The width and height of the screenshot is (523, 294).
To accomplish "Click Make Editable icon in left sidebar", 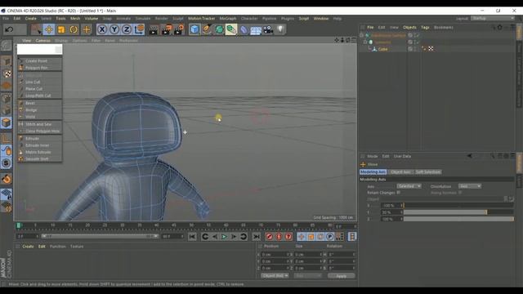I will 7,46.
